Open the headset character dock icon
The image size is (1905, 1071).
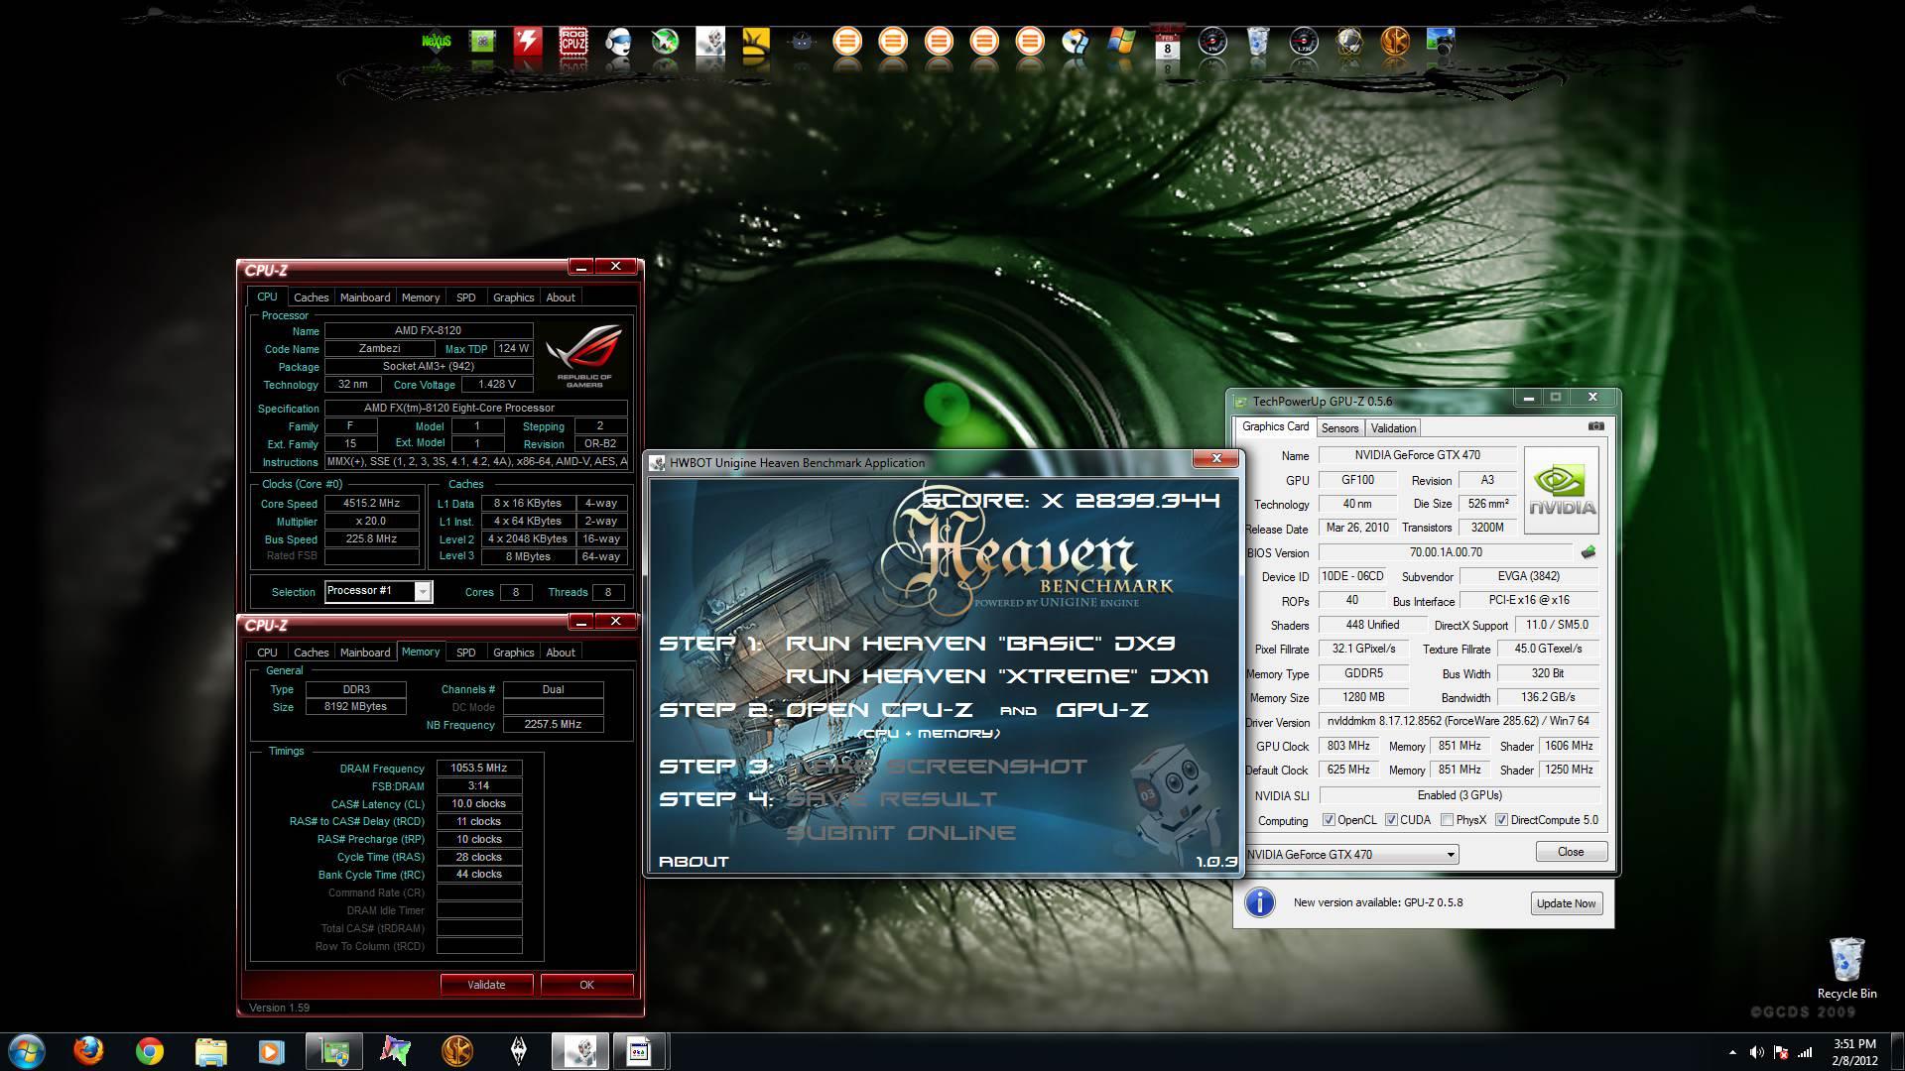(x=618, y=42)
